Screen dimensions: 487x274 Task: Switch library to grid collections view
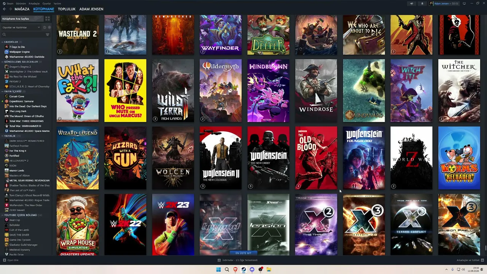coord(48,19)
